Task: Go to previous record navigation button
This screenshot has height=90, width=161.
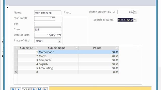Action: [x=18, y=89]
